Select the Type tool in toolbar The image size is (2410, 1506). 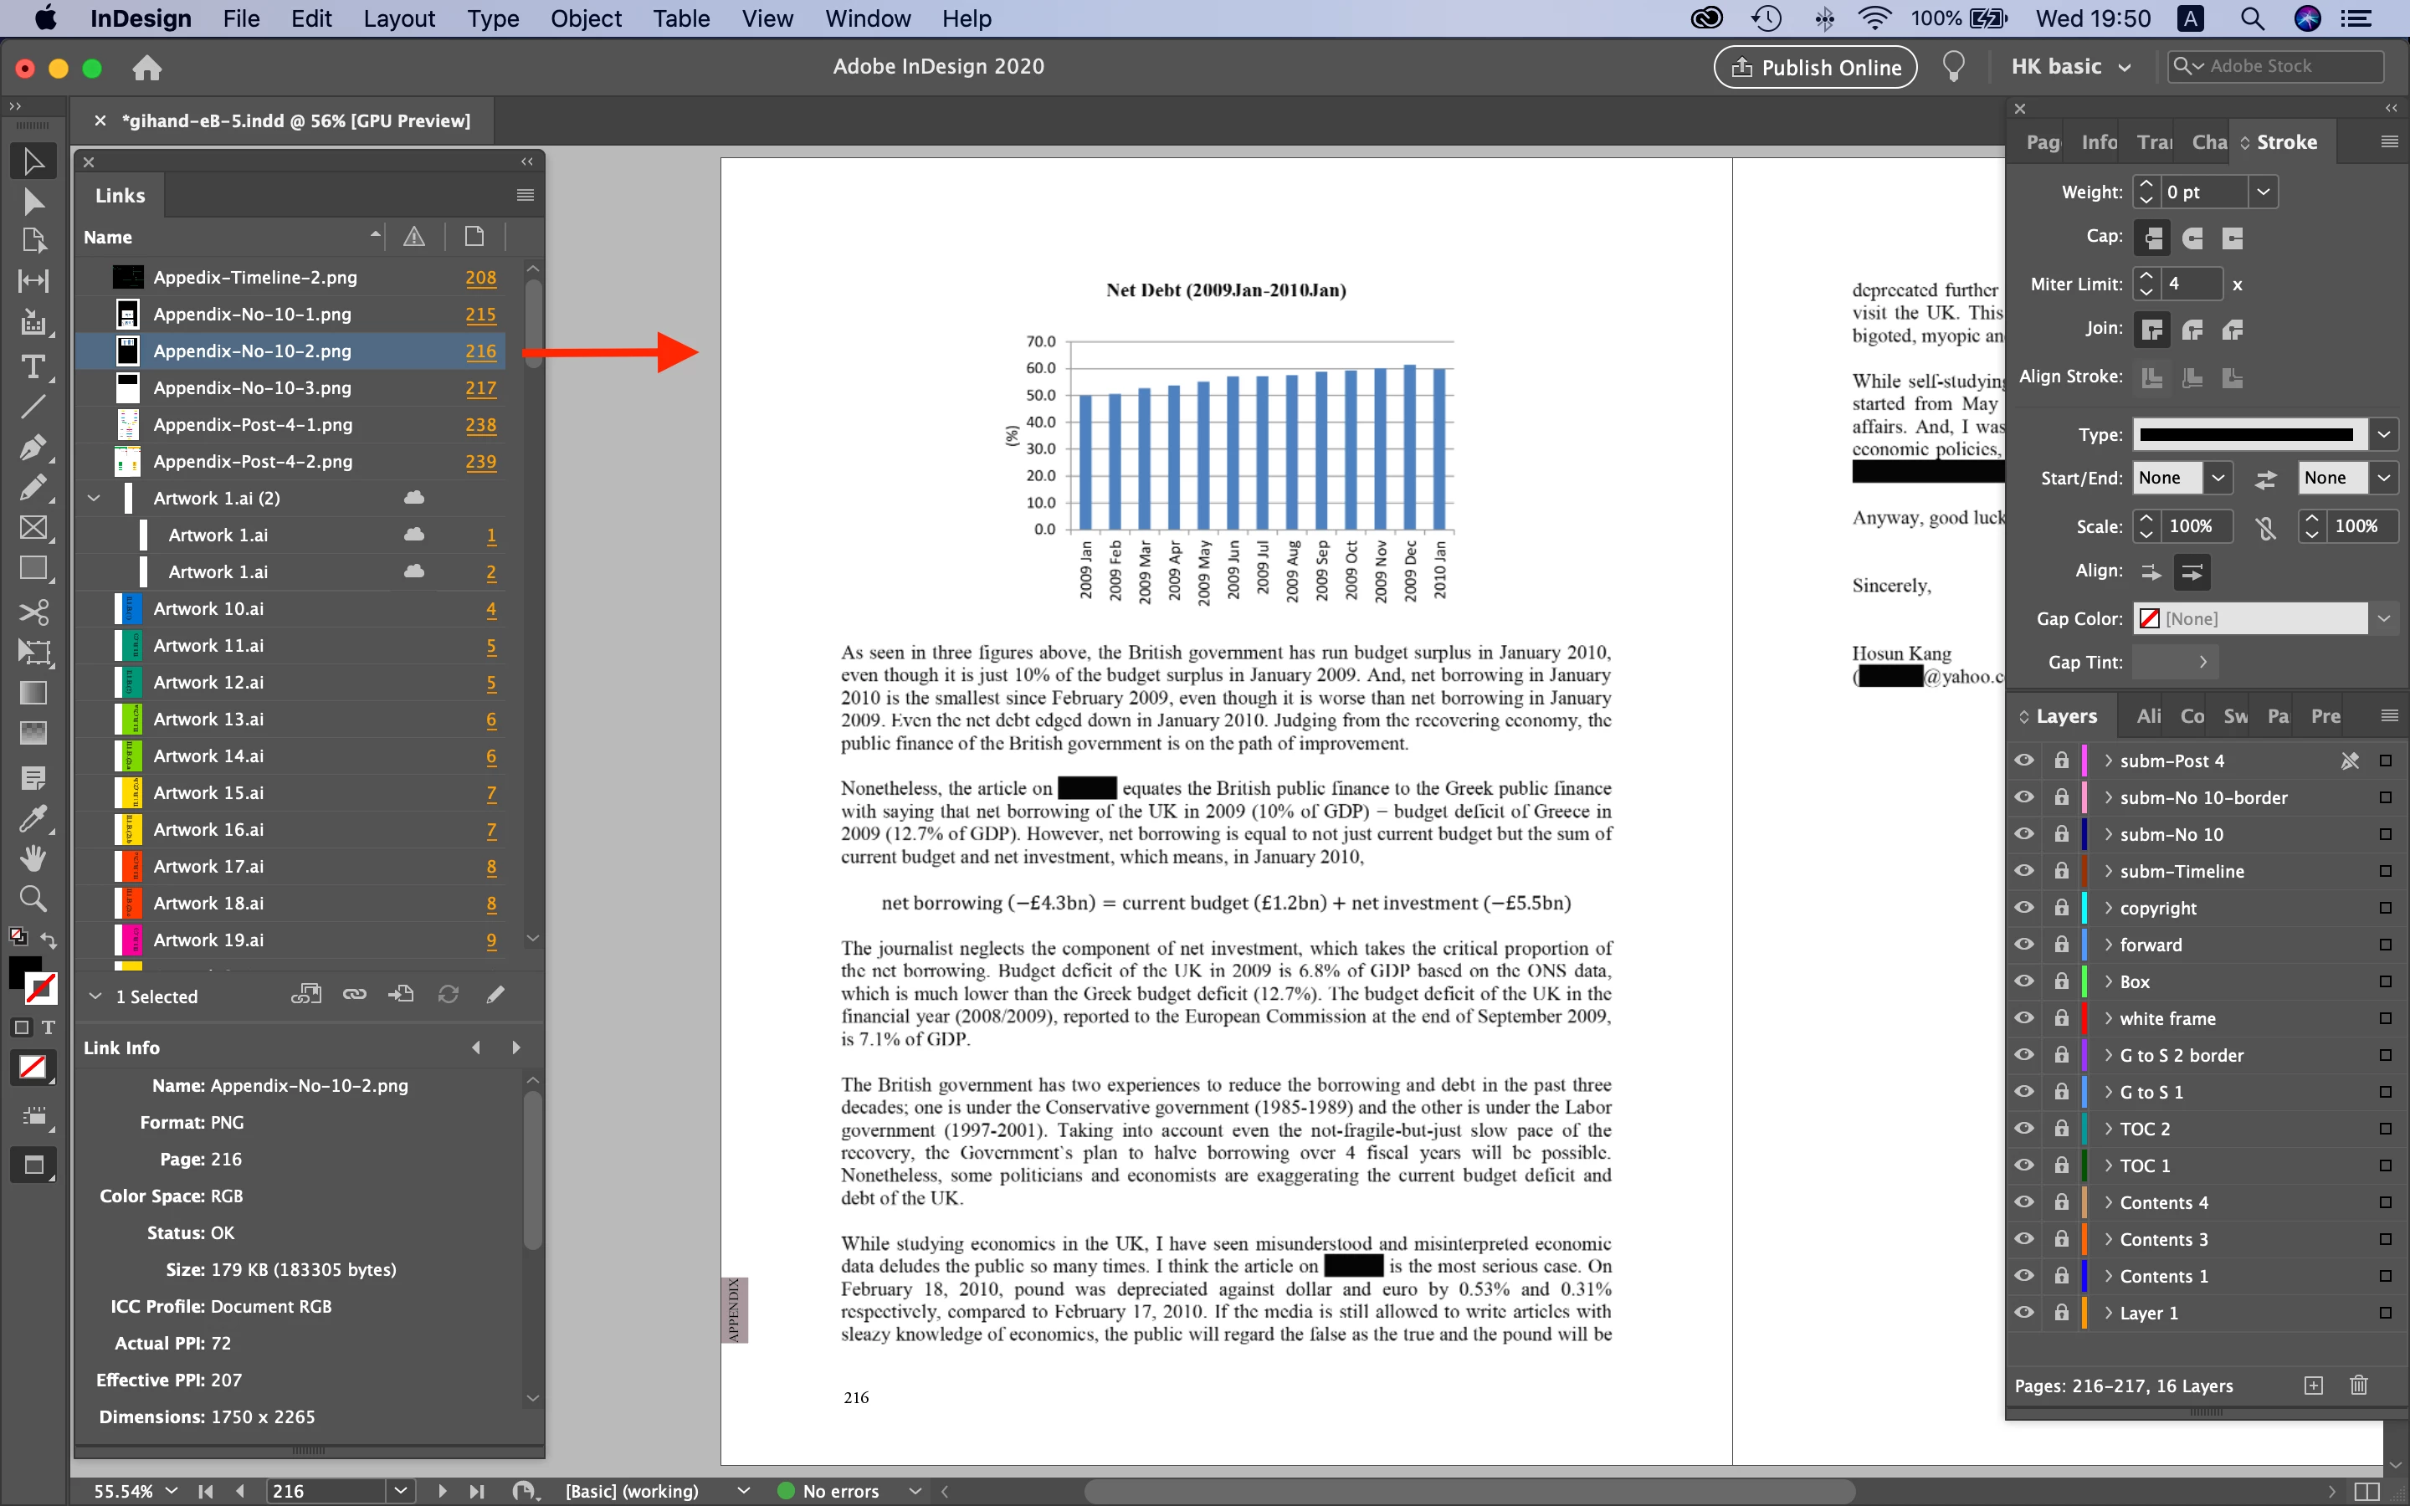tap(33, 367)
